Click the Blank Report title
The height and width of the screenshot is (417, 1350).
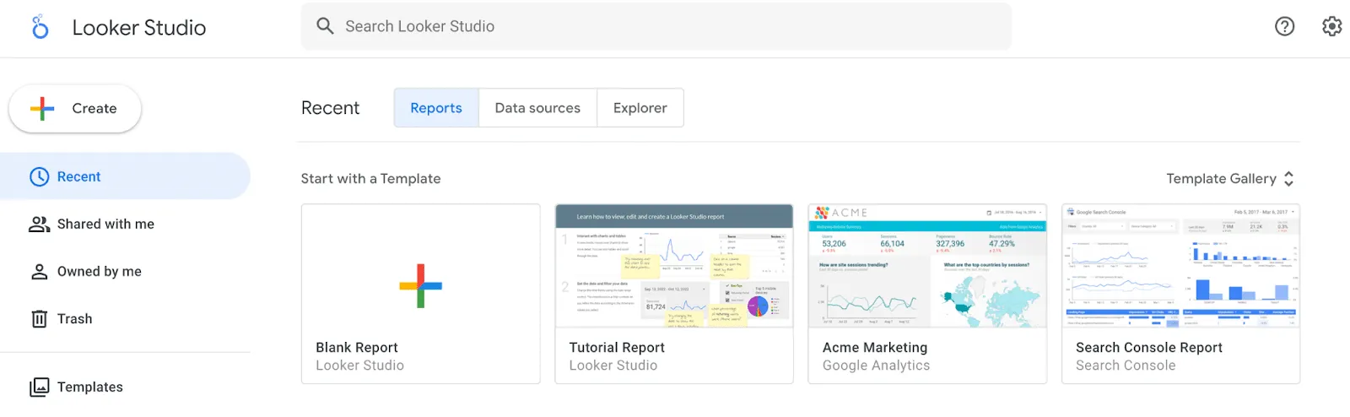357,347
